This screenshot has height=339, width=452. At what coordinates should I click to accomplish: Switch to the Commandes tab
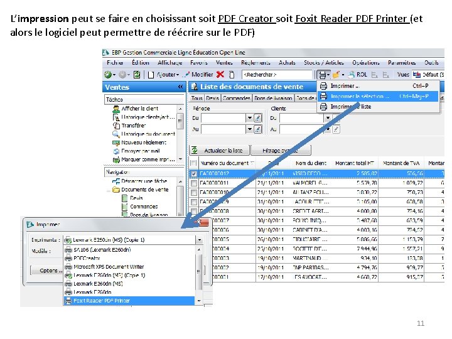click(236, 99)
